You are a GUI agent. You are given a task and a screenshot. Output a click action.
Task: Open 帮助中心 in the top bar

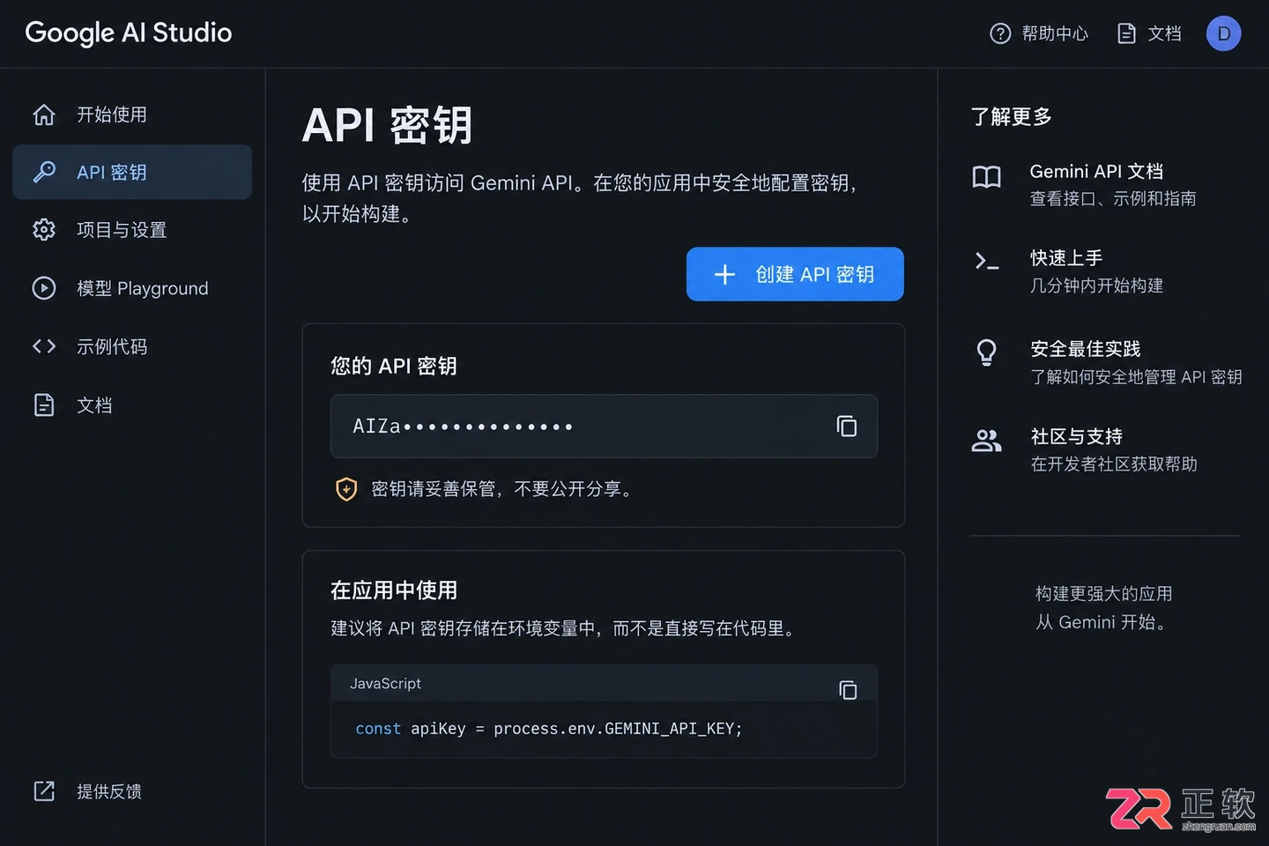click(x=1039, y=33)
